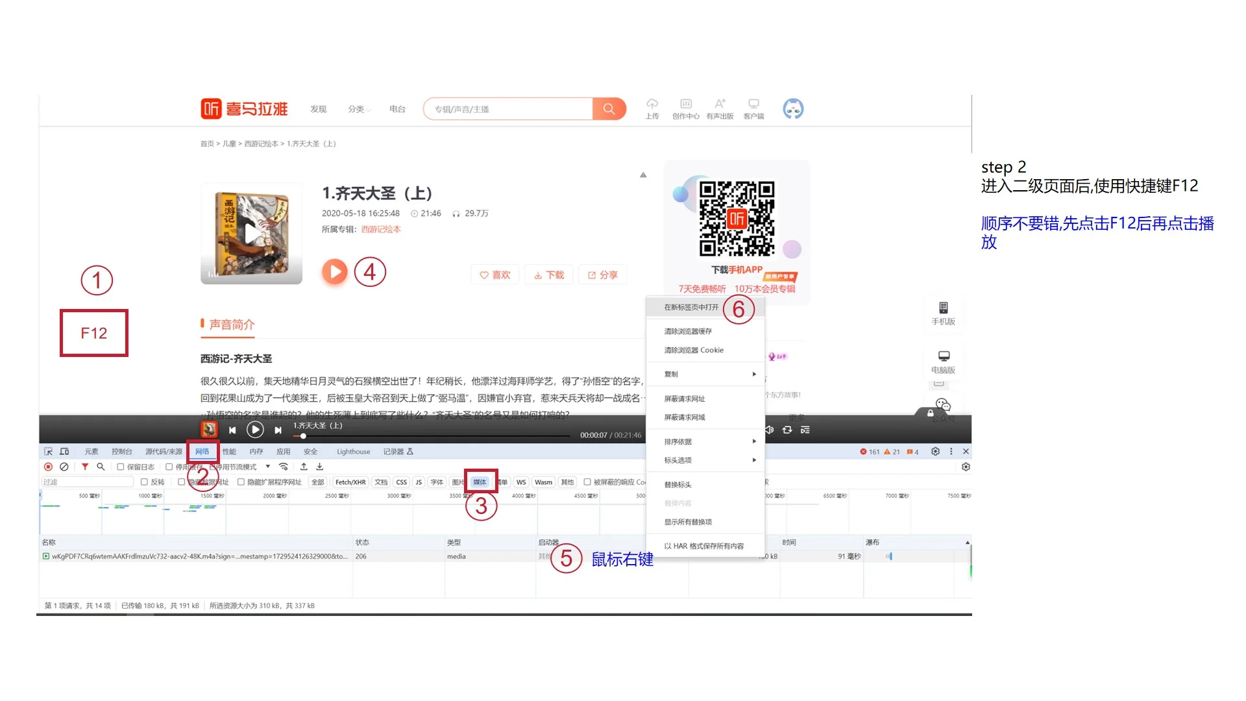
Task: Check the 停用缓存 disable cache option
Action: 170,467
